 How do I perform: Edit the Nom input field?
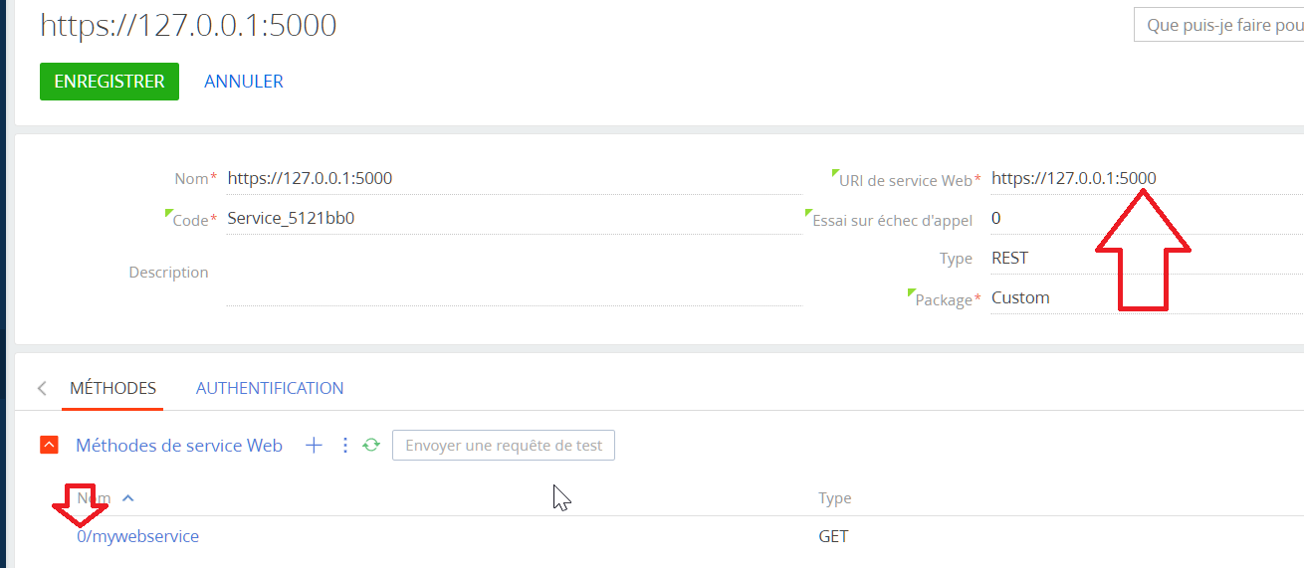coord(514,179)
